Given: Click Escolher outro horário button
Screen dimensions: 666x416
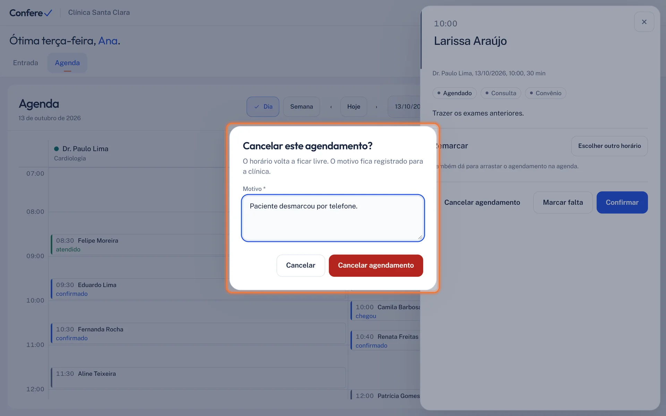Looking at the screenshot, I should (609, 146).
